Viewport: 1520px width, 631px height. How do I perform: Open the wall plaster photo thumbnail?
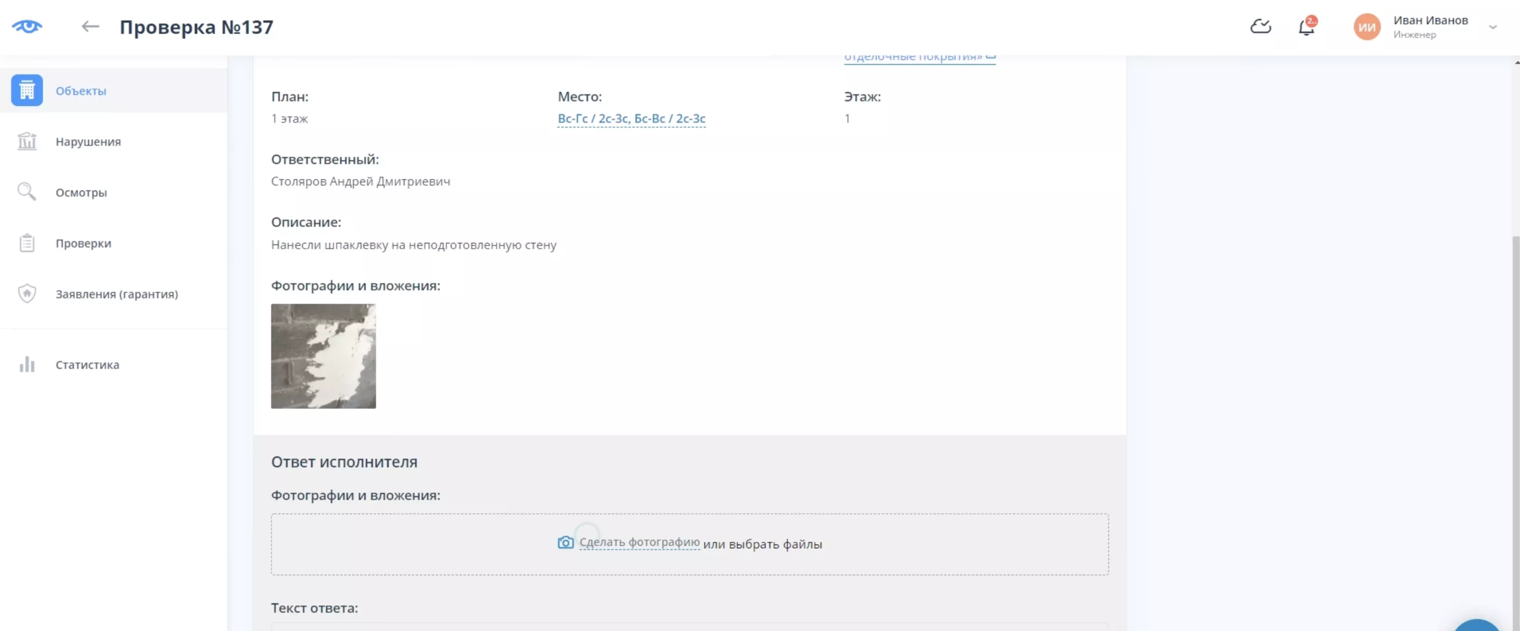324,356
